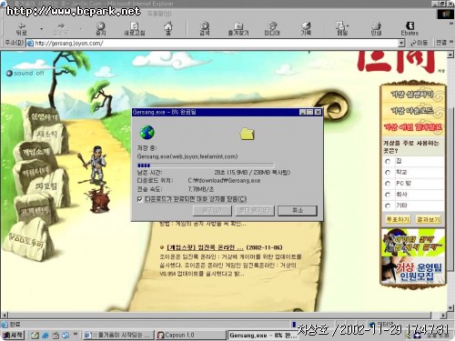
Task: Open the red third sidebar link
Action: click(x=413, y=127)
